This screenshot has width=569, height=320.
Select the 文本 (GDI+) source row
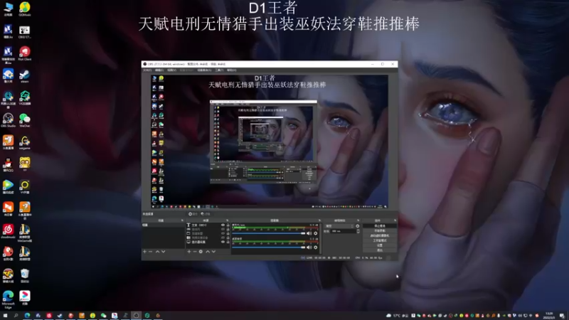coord(208,225)
